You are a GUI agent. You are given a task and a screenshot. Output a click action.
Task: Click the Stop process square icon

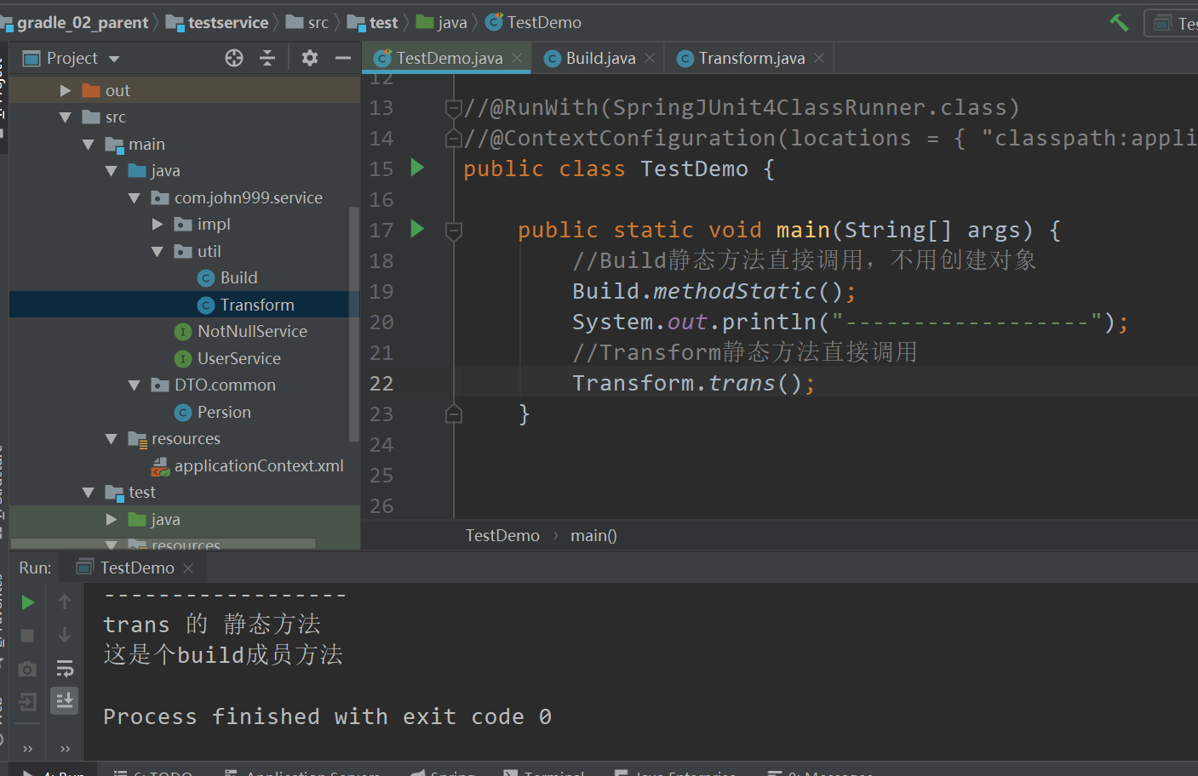[x=27, y=636]
